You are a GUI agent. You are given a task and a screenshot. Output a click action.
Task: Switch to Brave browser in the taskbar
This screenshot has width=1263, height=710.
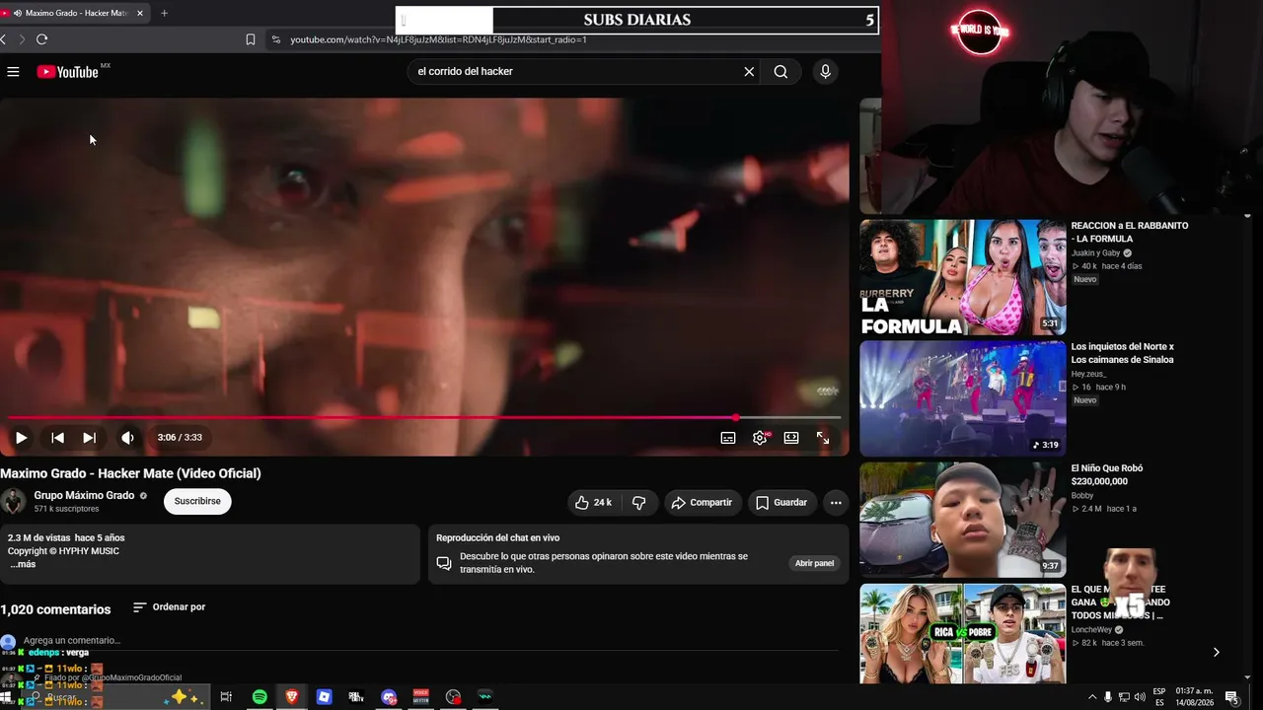(x=292, y=697)
